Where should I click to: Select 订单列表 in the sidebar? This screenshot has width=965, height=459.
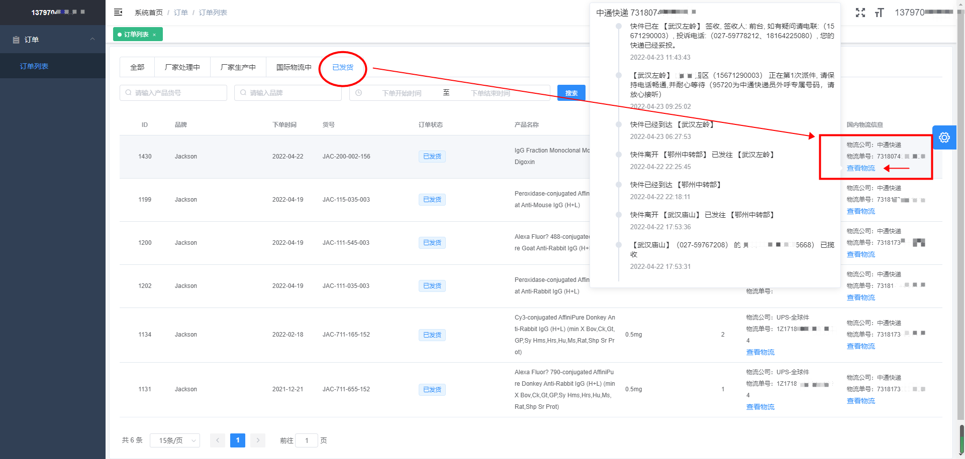pos(34,66)
